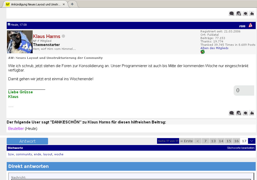Open the layout tag link
Image resolution: width=257 pixels, height=180 pixels.
click(x=48, y=154)
